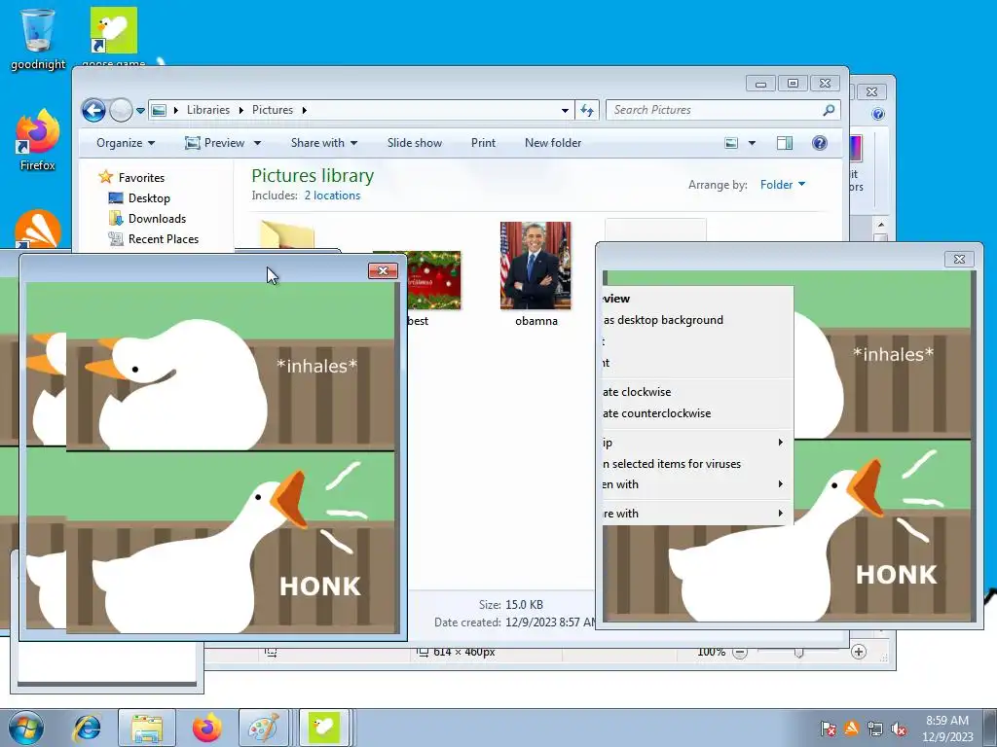Open the network tray icon

click(875, 729)
